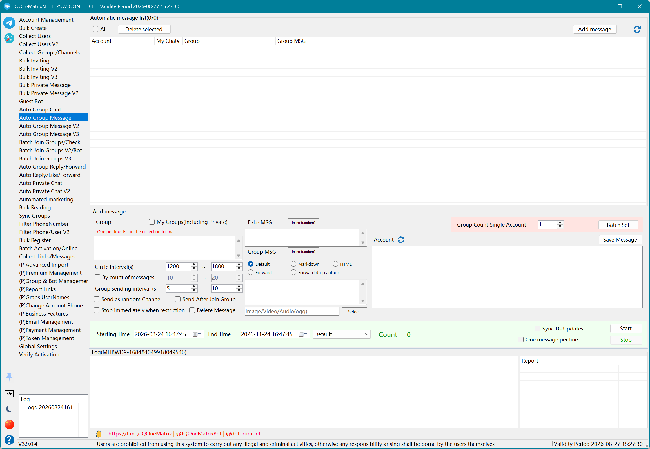
Task: Open Verify Activation
Action: (39, 354)
